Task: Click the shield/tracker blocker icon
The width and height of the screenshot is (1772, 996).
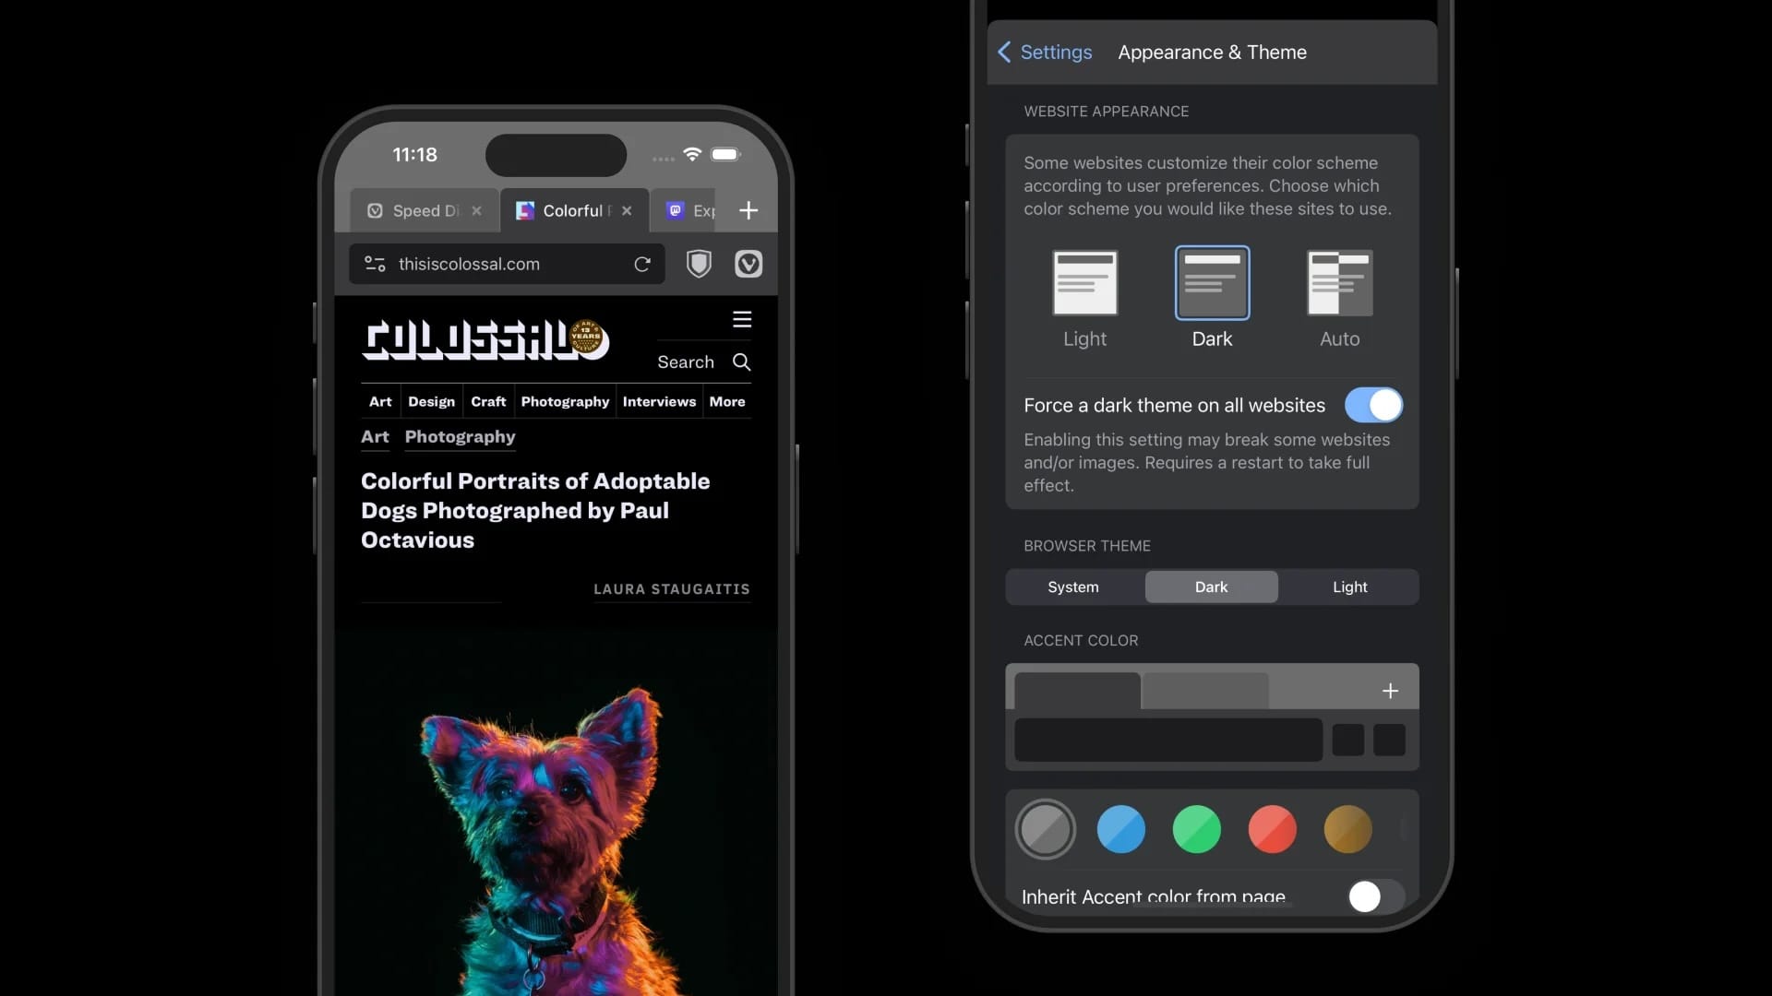Action: click(x=699, y=264)
